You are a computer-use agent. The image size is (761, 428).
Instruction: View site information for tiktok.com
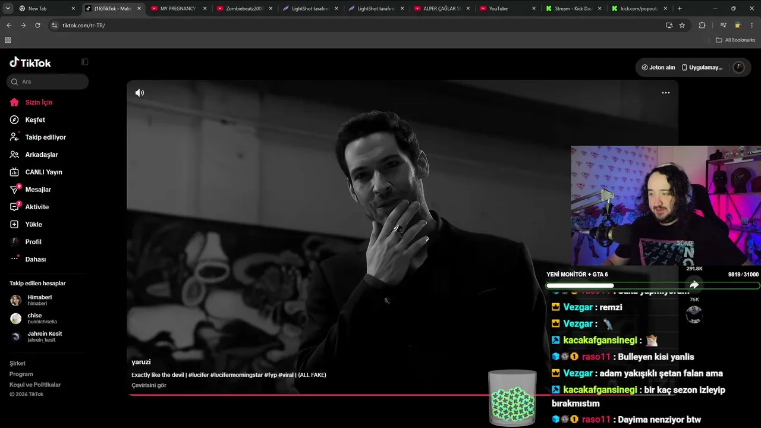coord(55,26)
